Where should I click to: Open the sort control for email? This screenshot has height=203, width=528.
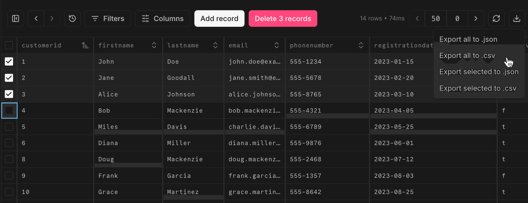pyautogui.click(x=277, y=45)
